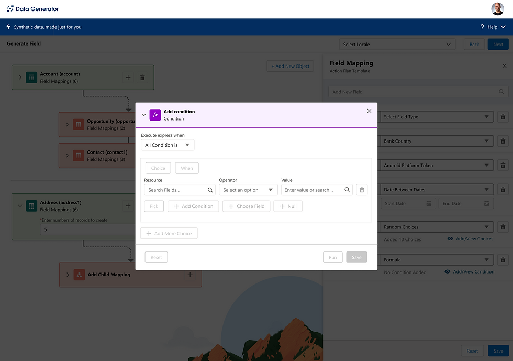Viewport: 513px width, 361px height.
Task: Click the Contact object table icon
Action: click(x=79, y=155)
